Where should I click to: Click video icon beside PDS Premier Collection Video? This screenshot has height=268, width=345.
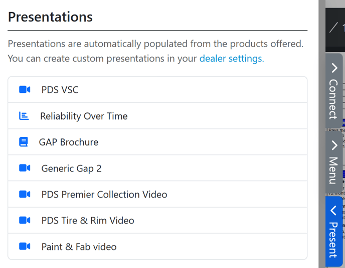point(25,194)
